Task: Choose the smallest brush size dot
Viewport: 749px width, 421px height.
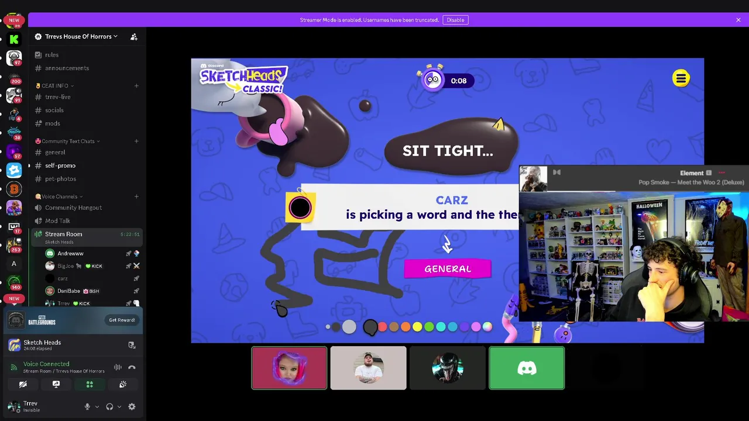Action: pyautogui.click(x=328, y=327)
